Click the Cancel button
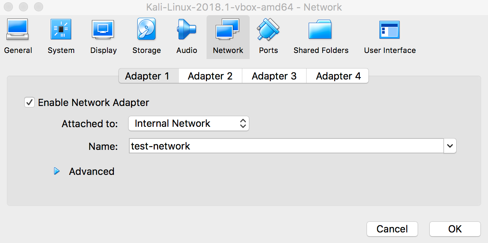 392,229
